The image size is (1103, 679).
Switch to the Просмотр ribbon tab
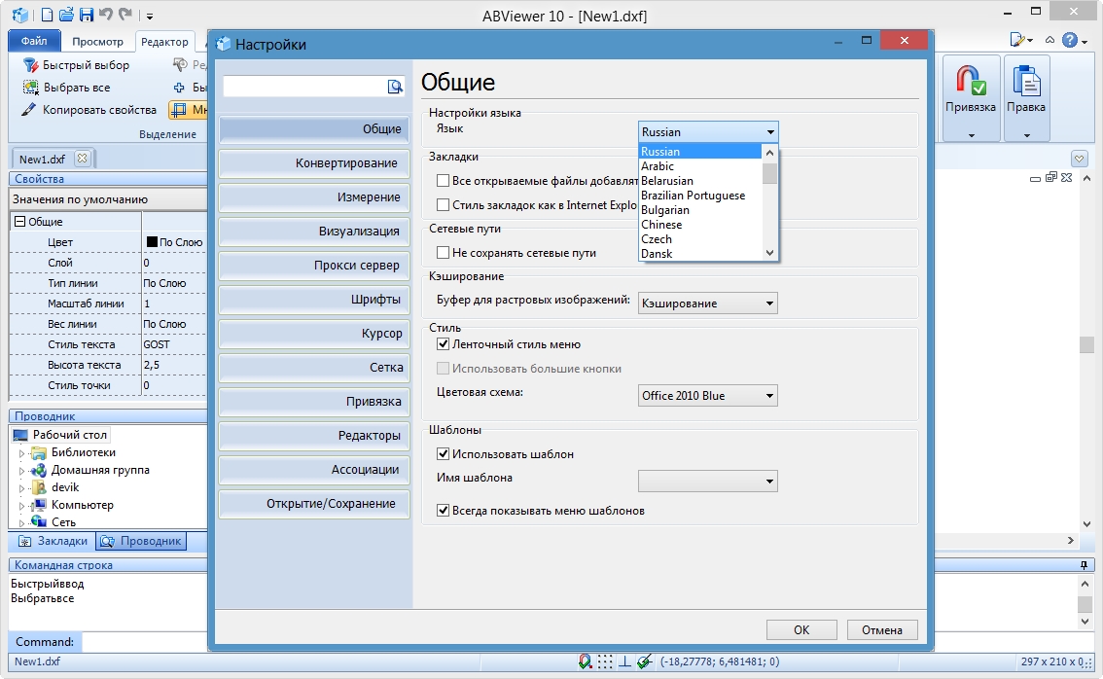click(97, 42)
